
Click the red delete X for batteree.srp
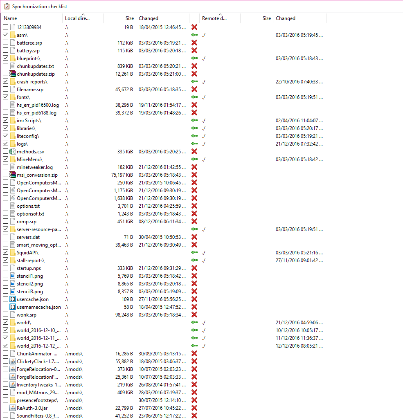coord(194,43)
